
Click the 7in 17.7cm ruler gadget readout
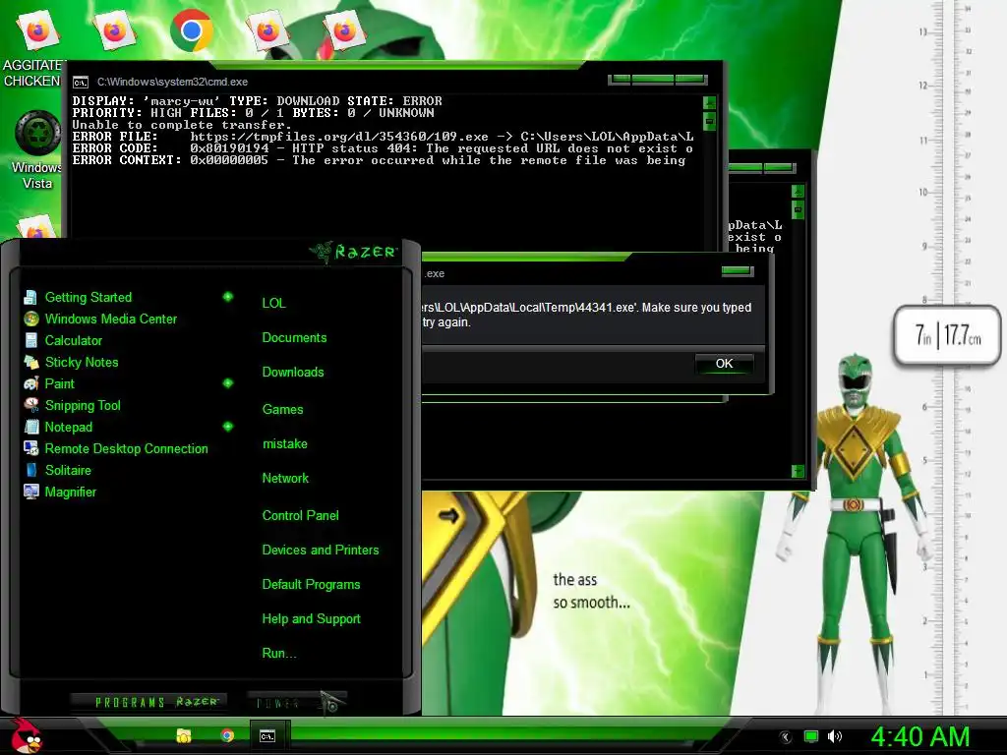coord(948,336)
